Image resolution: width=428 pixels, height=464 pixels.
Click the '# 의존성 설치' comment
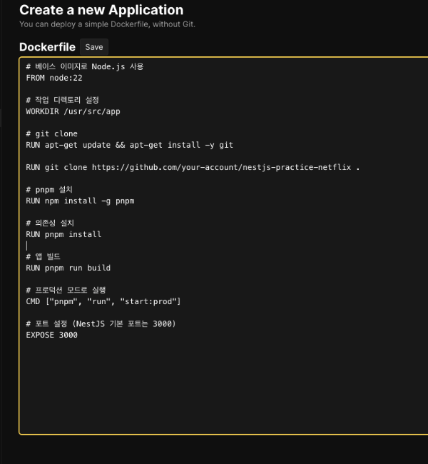(x=50, y=223)
